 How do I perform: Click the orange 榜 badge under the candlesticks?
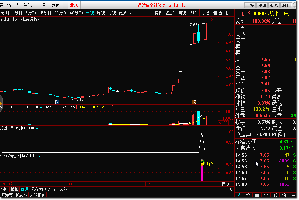pyautogui.click(x=194, y=102)
